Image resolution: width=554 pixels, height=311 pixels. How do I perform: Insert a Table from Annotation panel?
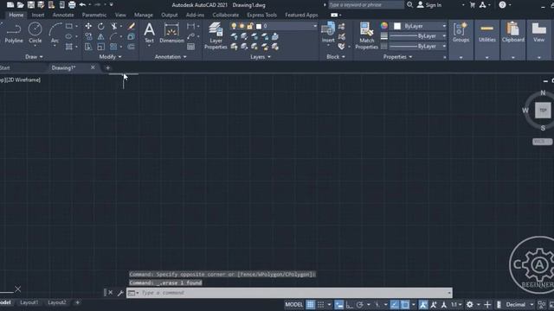click(x=190, y=47)
